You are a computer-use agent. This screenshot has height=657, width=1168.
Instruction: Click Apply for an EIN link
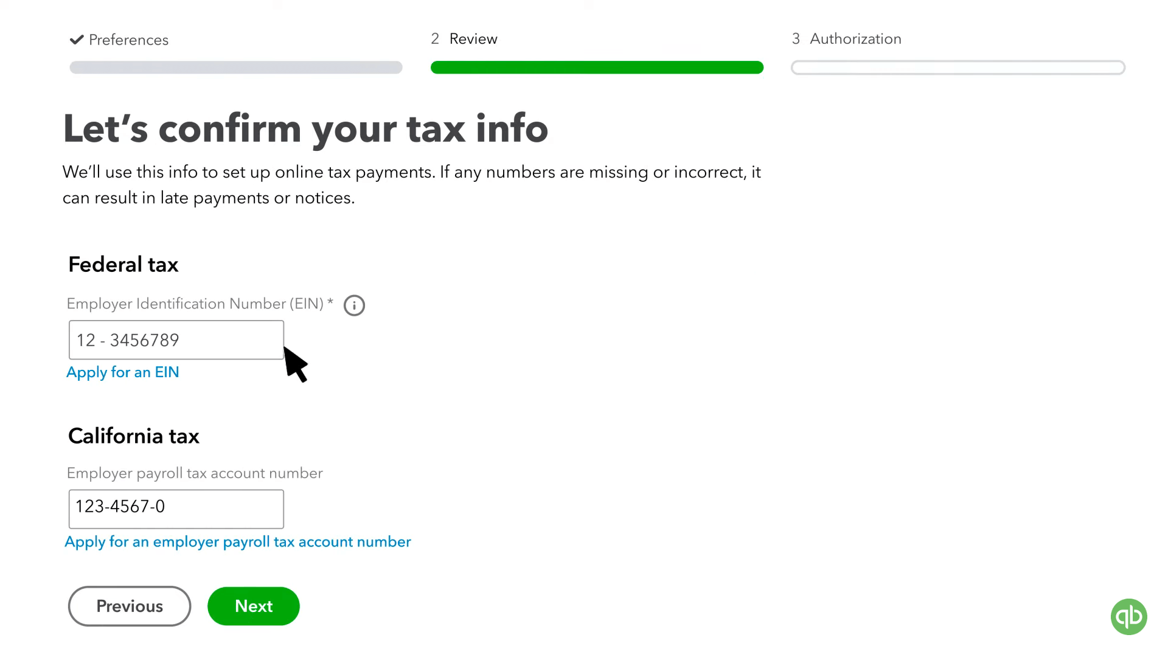122,372
